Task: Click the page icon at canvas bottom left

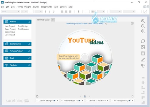Action: tap(37, 96)
